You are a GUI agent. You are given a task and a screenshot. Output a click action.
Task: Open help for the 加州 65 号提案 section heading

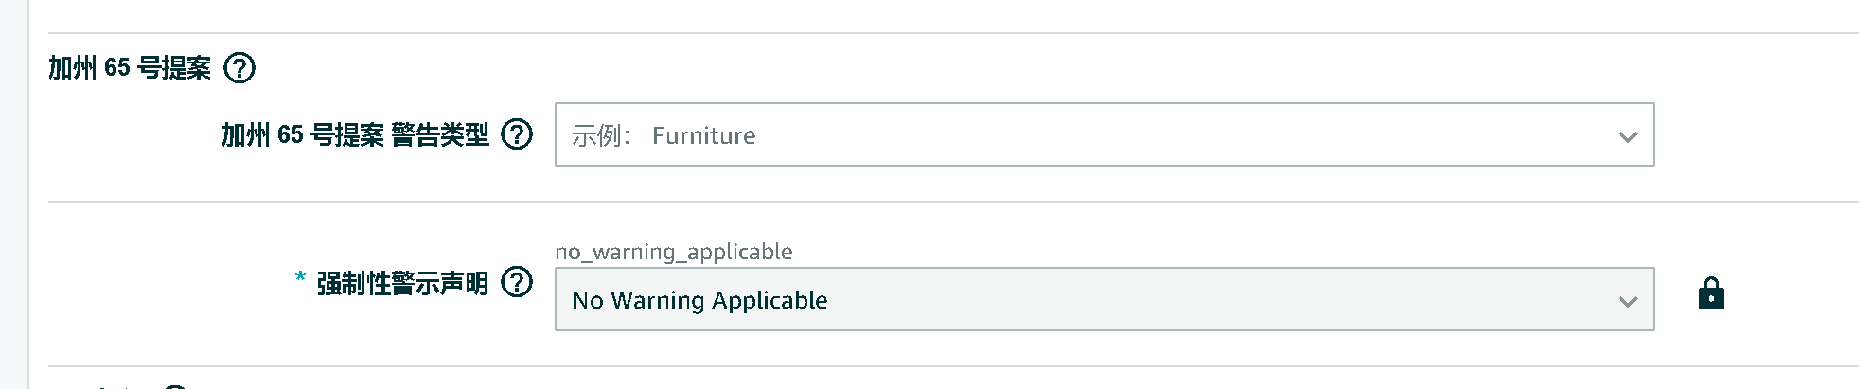click(239, 68)
